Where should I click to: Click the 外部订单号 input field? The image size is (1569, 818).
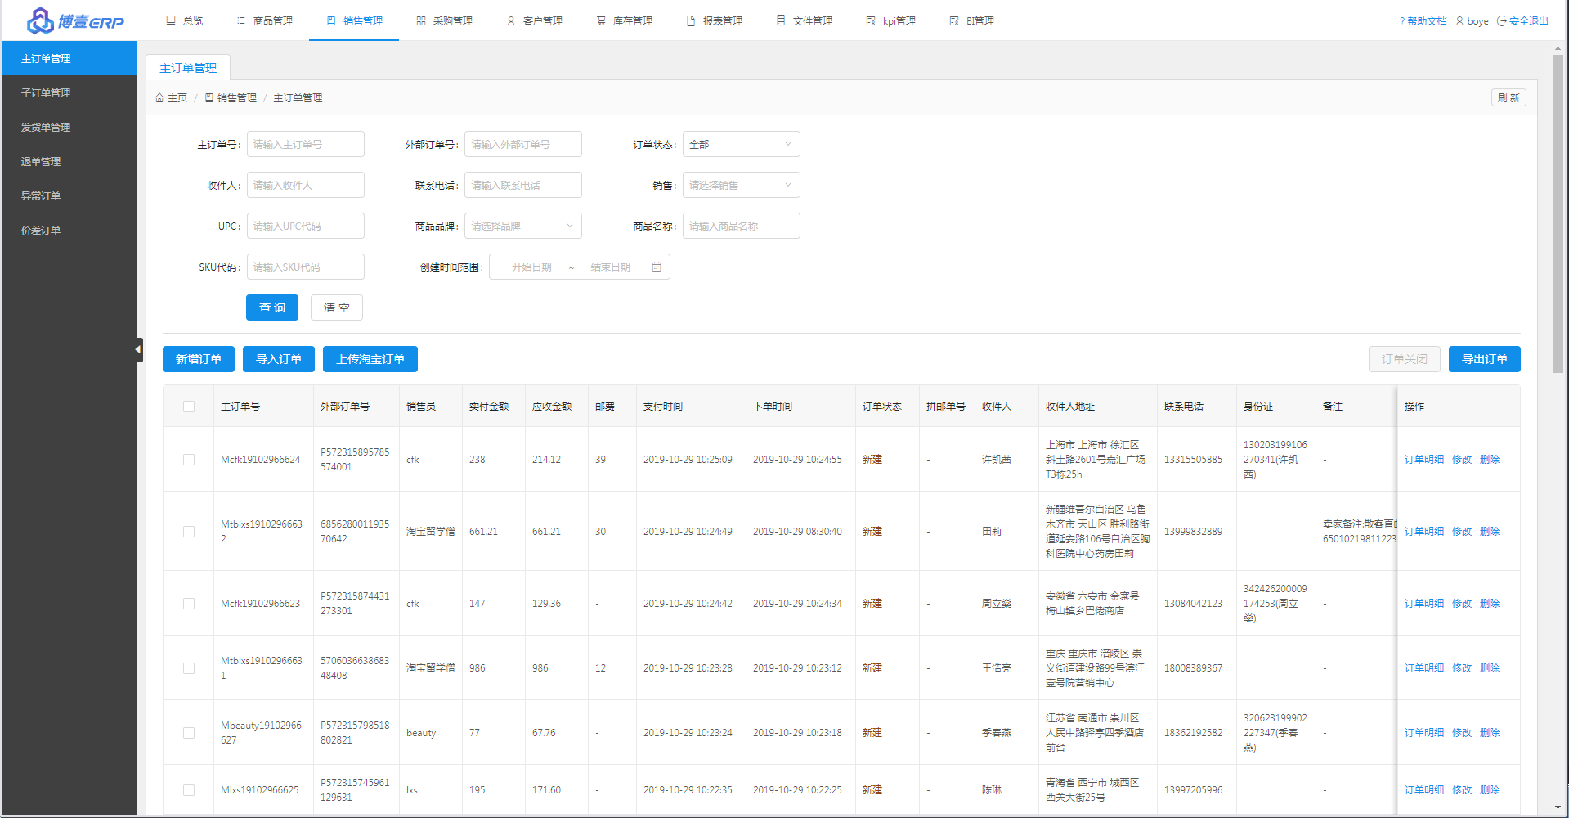pyautogui.click(x=523, y=144)
